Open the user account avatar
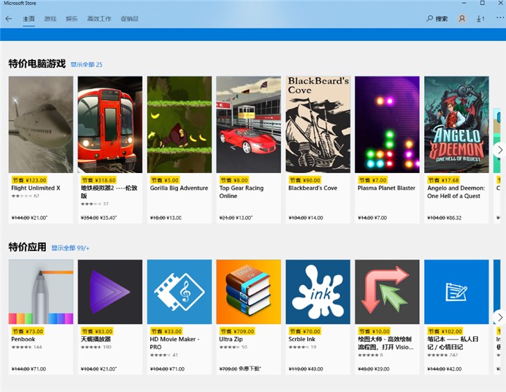506x392 pixels. 462,19
